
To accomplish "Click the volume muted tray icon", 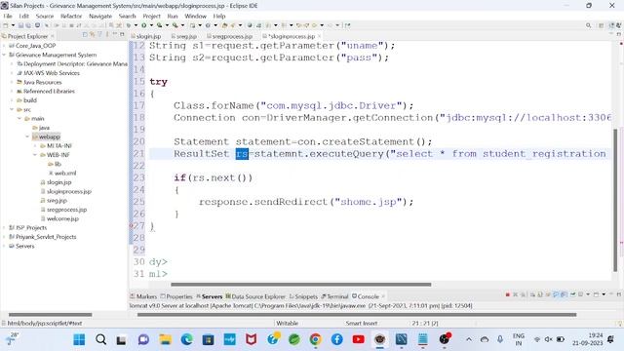I will pos(548,339).
